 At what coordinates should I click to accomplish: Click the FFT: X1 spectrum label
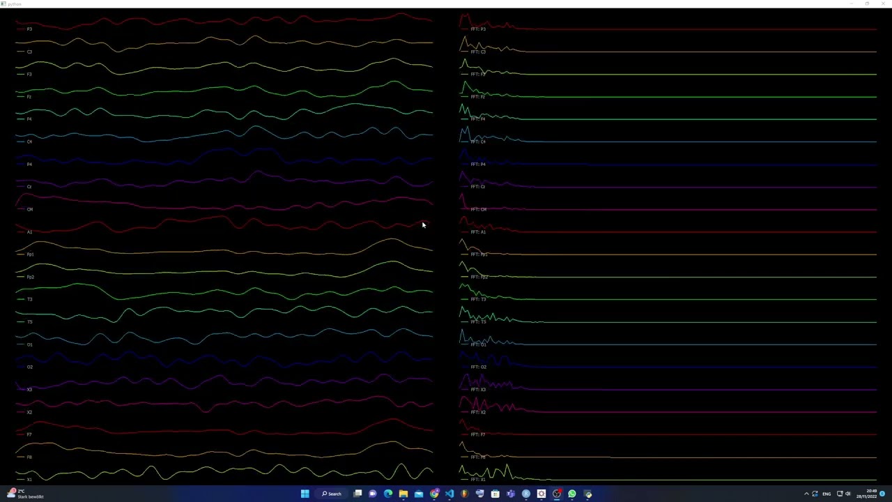(x=478, y=480)
